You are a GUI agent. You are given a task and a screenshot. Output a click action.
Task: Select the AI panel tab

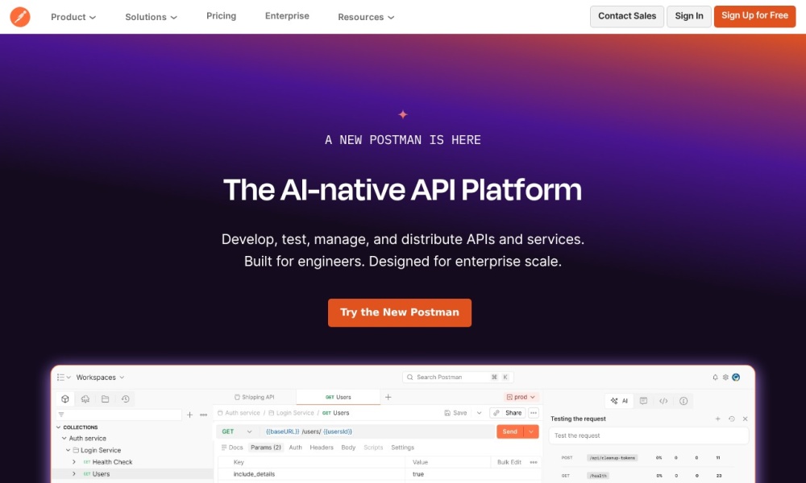click(x=619, y=401)
